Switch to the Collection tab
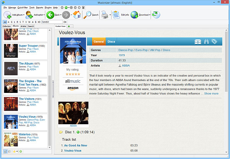This screenshot has height=159, width=230. [x=7, y=26]
